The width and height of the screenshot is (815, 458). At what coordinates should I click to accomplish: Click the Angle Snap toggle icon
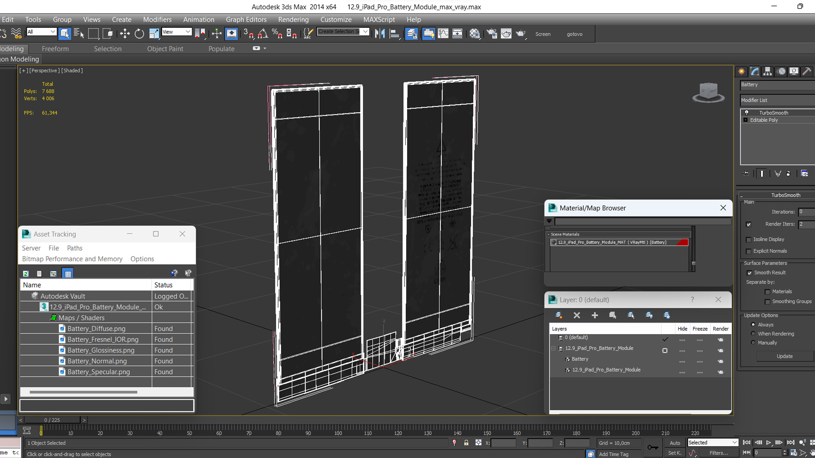point(263,34)
